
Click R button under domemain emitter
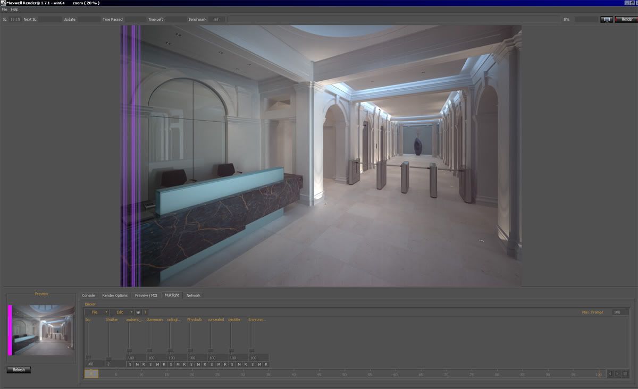point(164,364)
